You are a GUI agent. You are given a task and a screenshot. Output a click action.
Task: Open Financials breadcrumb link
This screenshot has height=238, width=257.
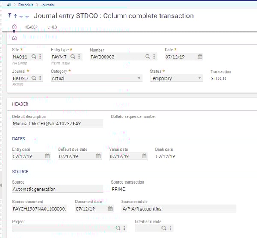(x=26, y=4)
